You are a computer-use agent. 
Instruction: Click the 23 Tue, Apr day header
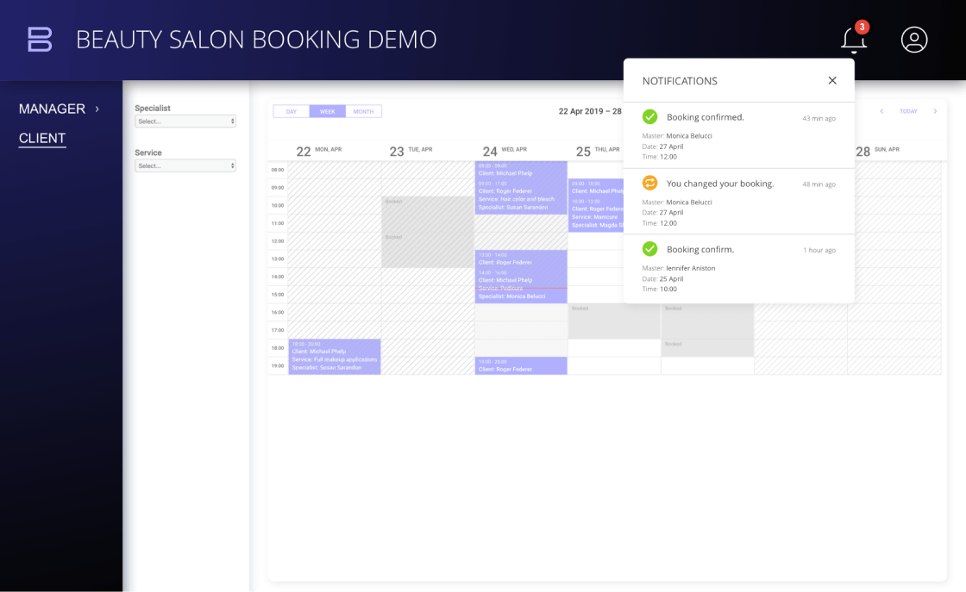click(x=411, y=151)
